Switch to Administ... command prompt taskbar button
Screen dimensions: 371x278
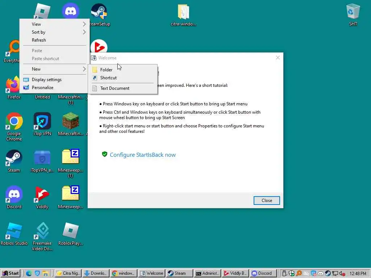(207, 274)
